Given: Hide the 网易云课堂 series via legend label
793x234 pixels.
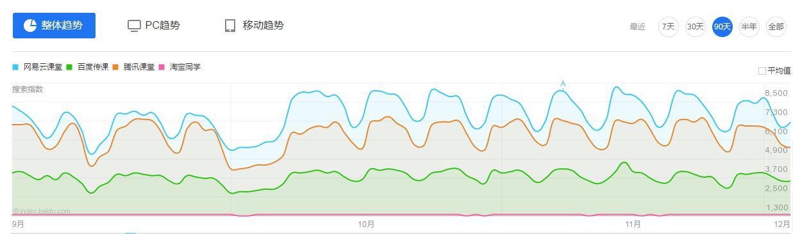Looking at the screenshot, I should [42, 66].
